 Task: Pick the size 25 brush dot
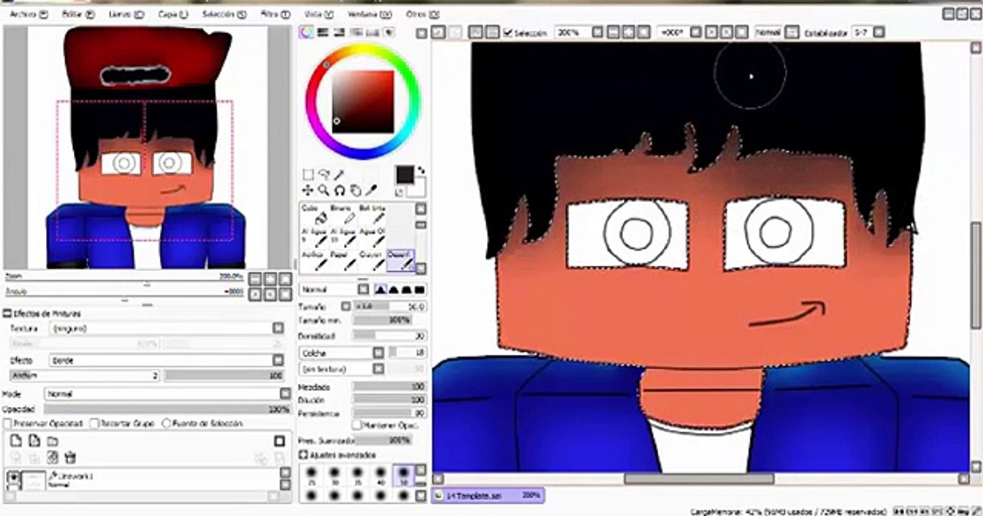click(311, 474)
